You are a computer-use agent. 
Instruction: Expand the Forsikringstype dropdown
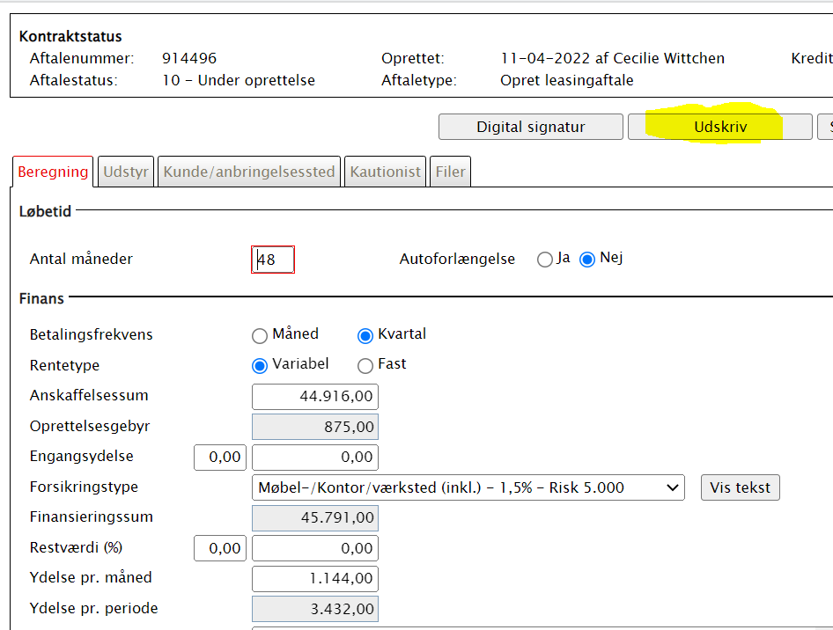[468, 487]
